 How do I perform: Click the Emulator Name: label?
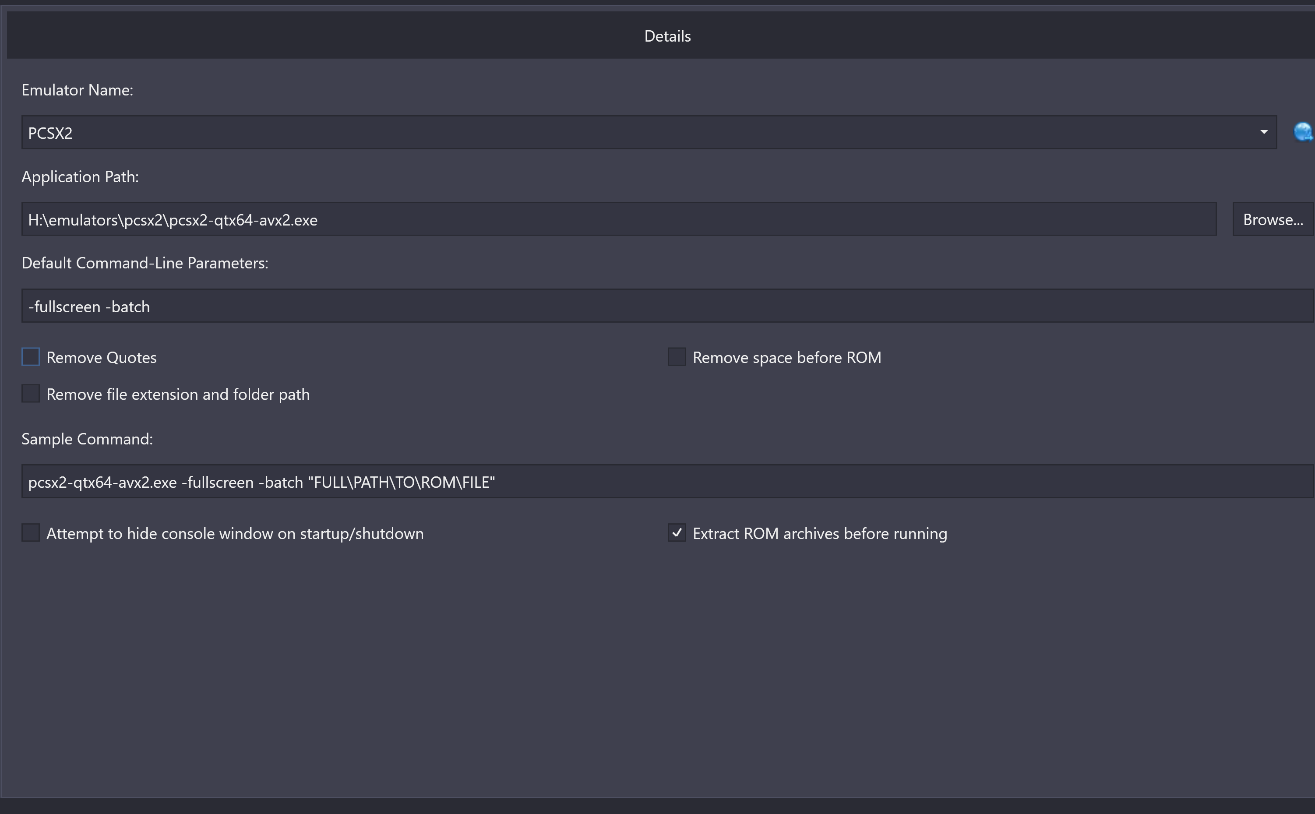77,90
